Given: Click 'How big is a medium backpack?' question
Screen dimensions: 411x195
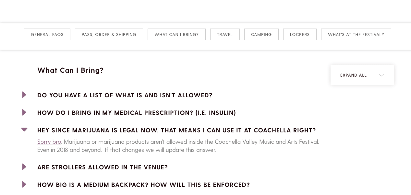Looking at the screenshot, I should coord(144,185).
